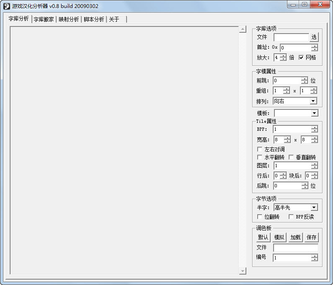Open the 半字 nibble order dropdown
Image resolution: width=333 pixels, height=285 pixels.
pyautogui.click(x=314, y=207)
